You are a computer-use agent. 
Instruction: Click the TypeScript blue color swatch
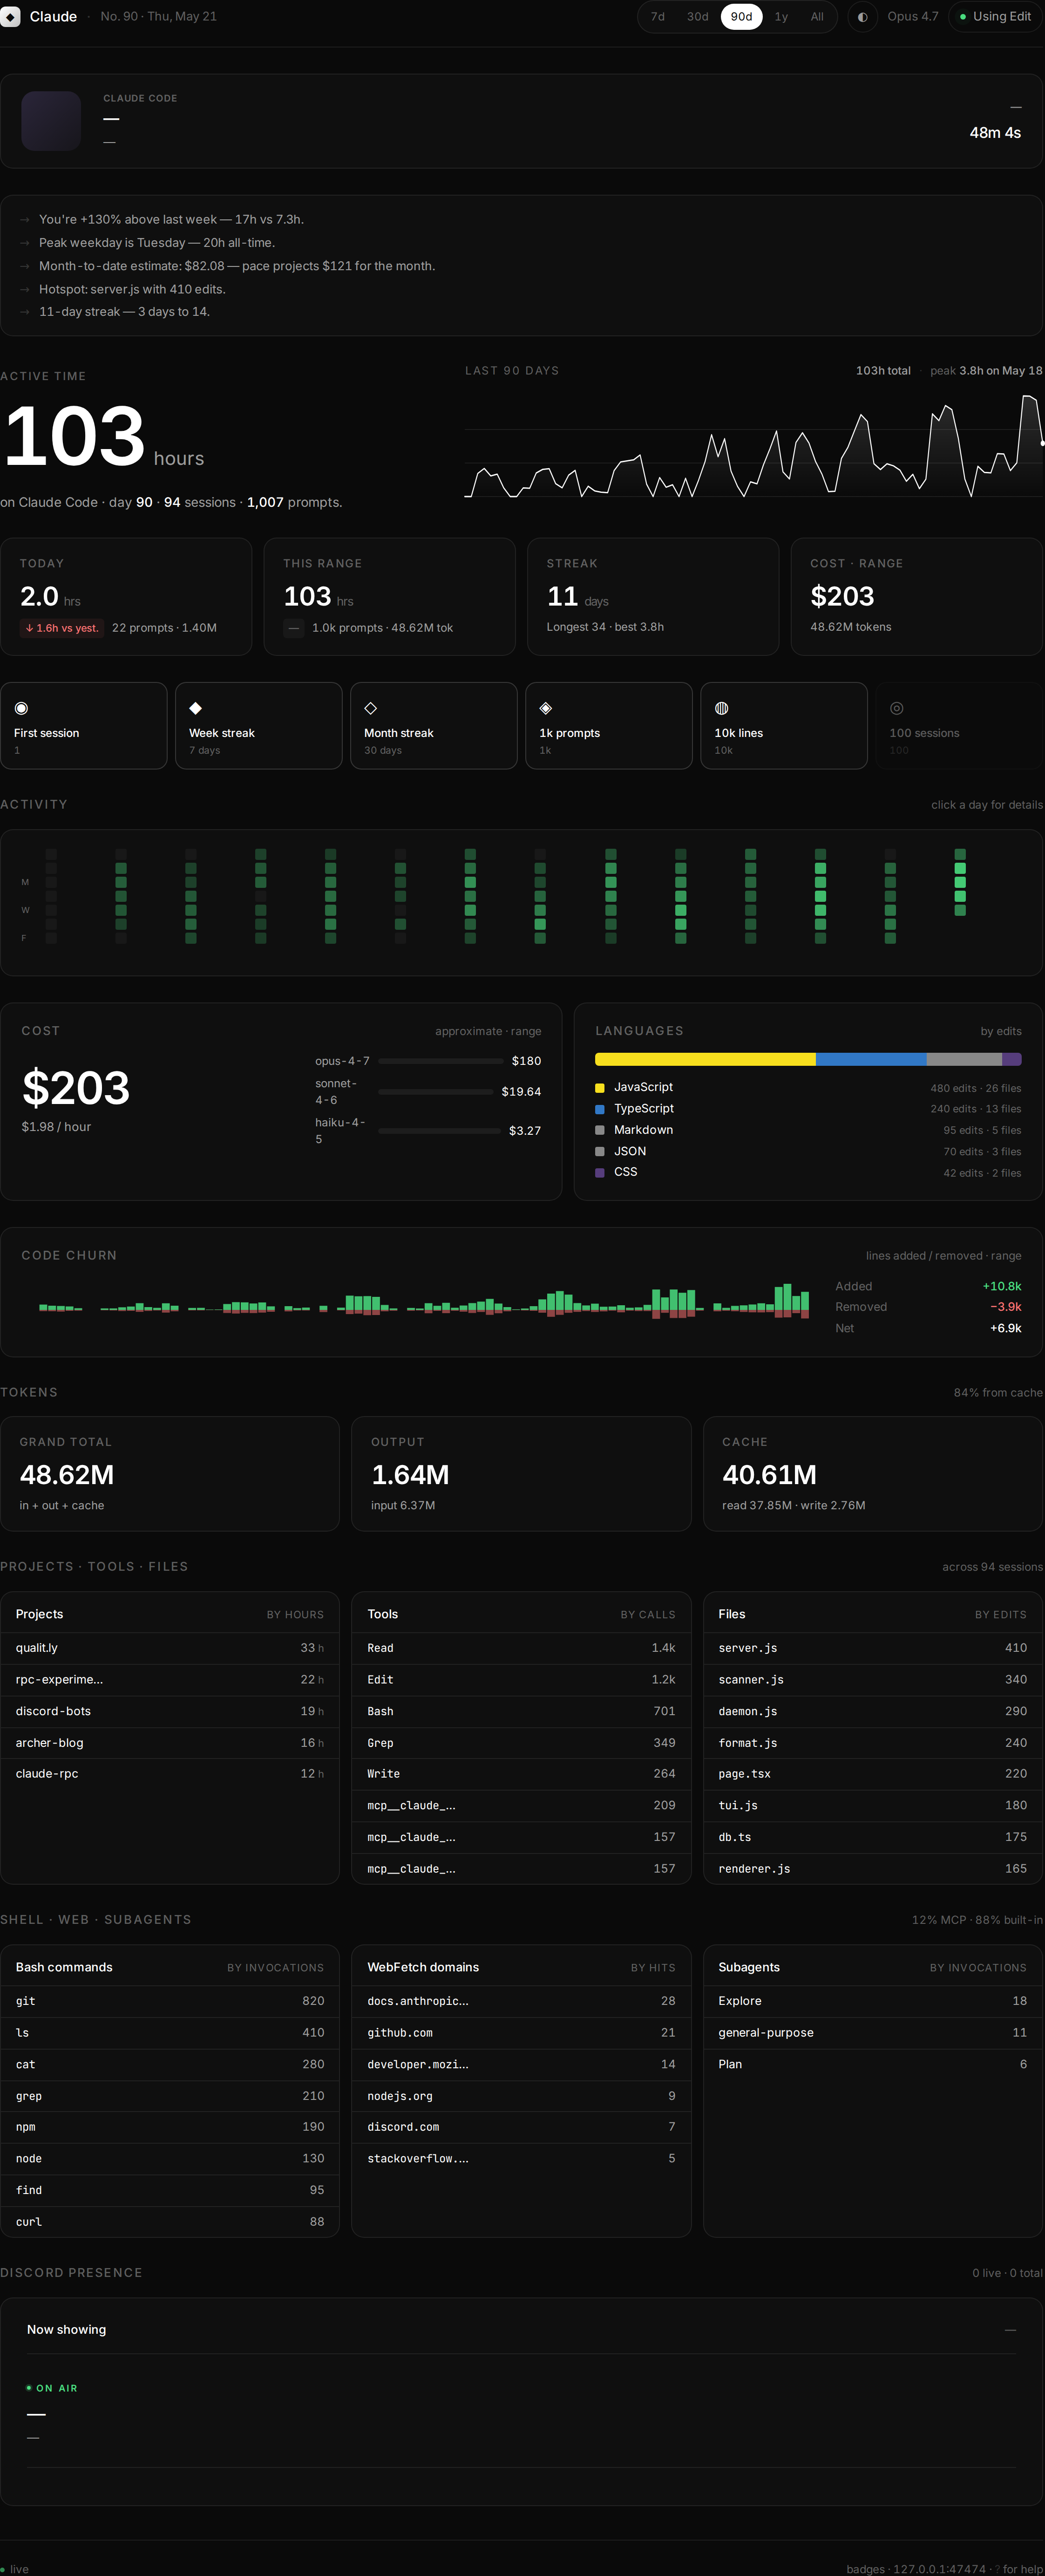[600, 1109]
